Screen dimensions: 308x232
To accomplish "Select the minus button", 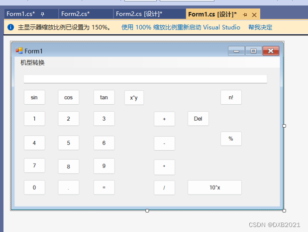I will [164, 143].
